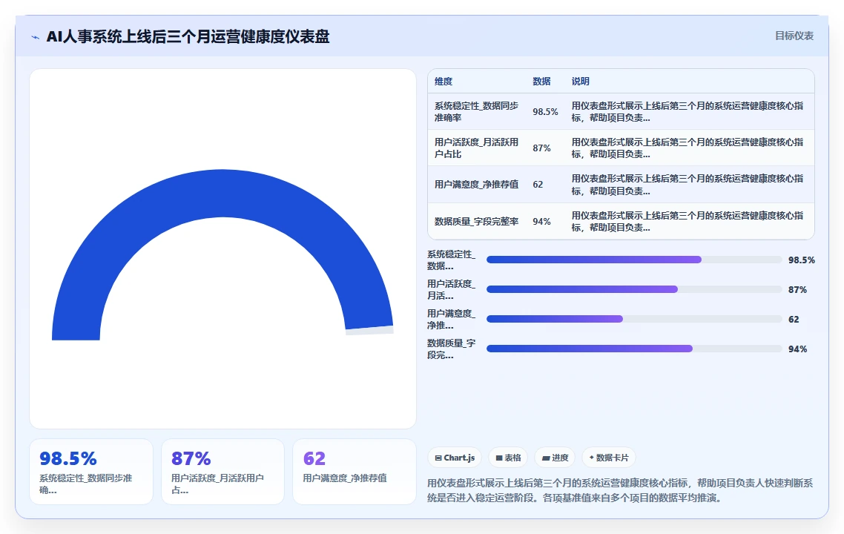Open the 62 用户满意度 stat card

(355, 472)
